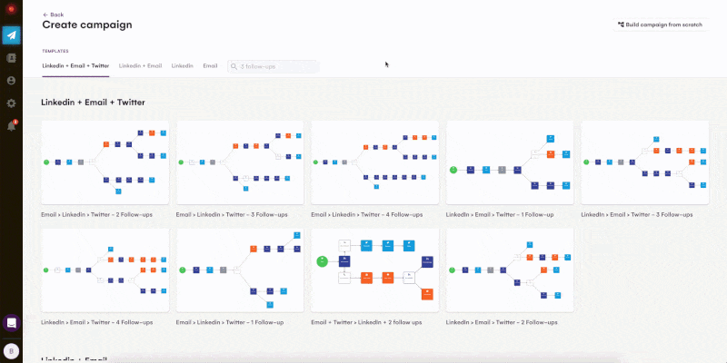Open the Campaigns paper-plane sidebar icon
Image resolution: width=727 pixels, height=363 pixels.
[11, 35]
